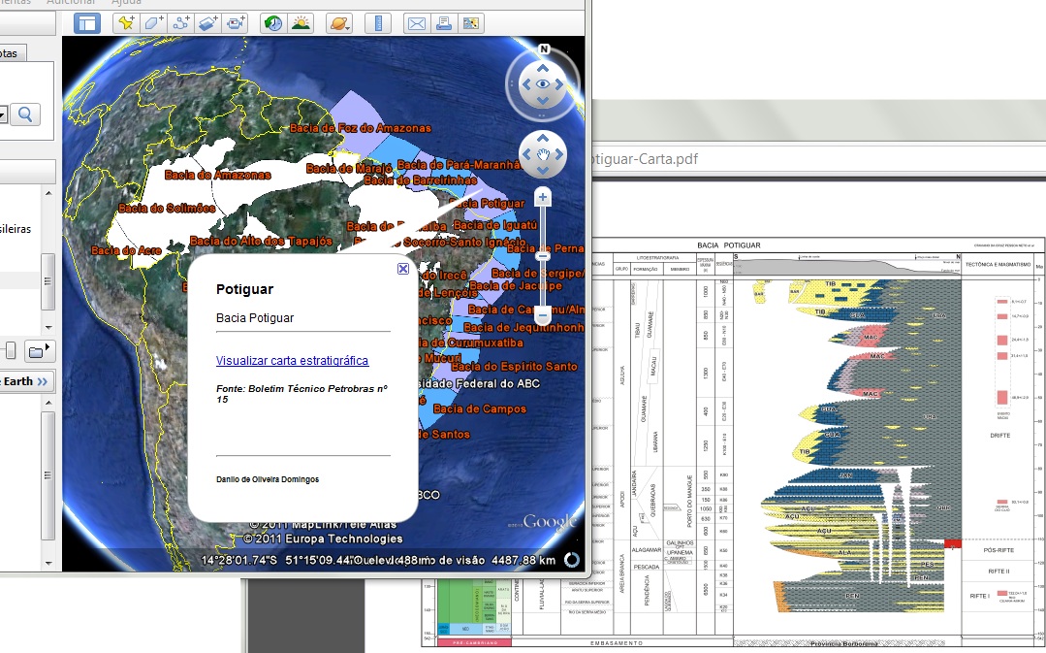Click the hand icon in the move joystick
This screenshot has width=1046, height=653.
coord(543,154)
